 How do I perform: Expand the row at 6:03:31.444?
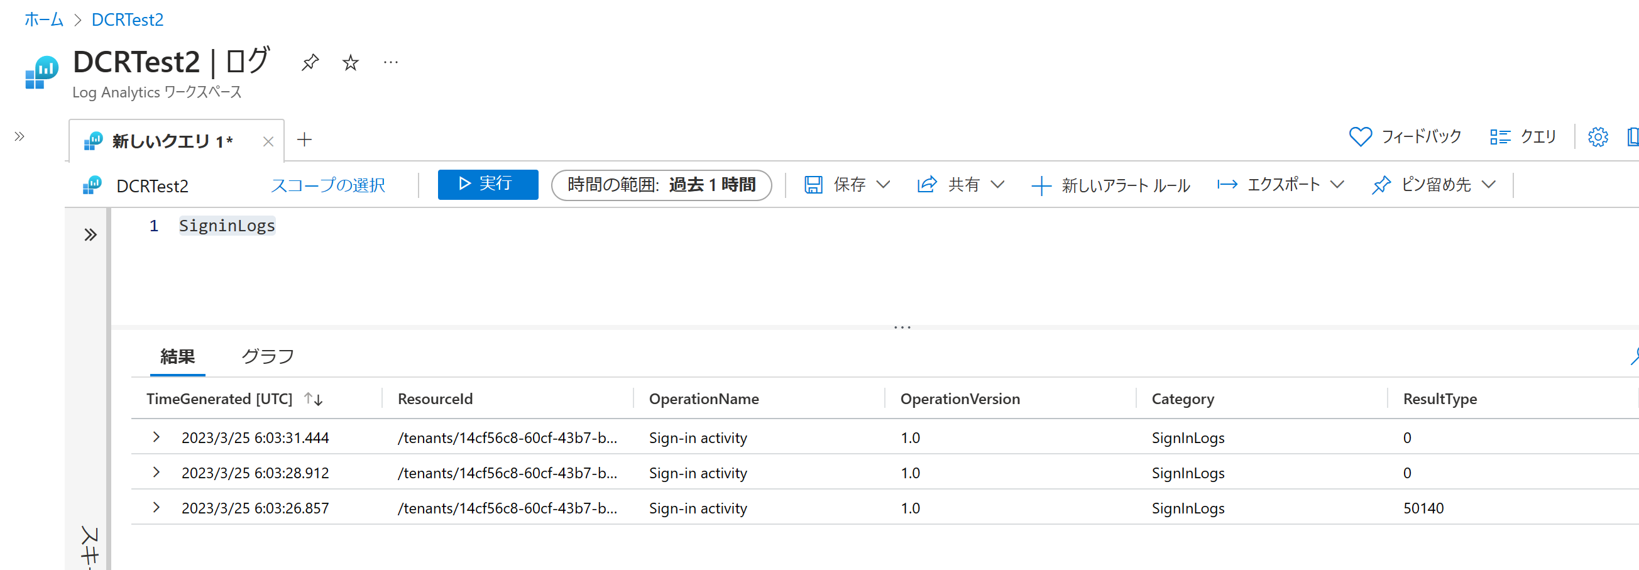tap(156, 437)
